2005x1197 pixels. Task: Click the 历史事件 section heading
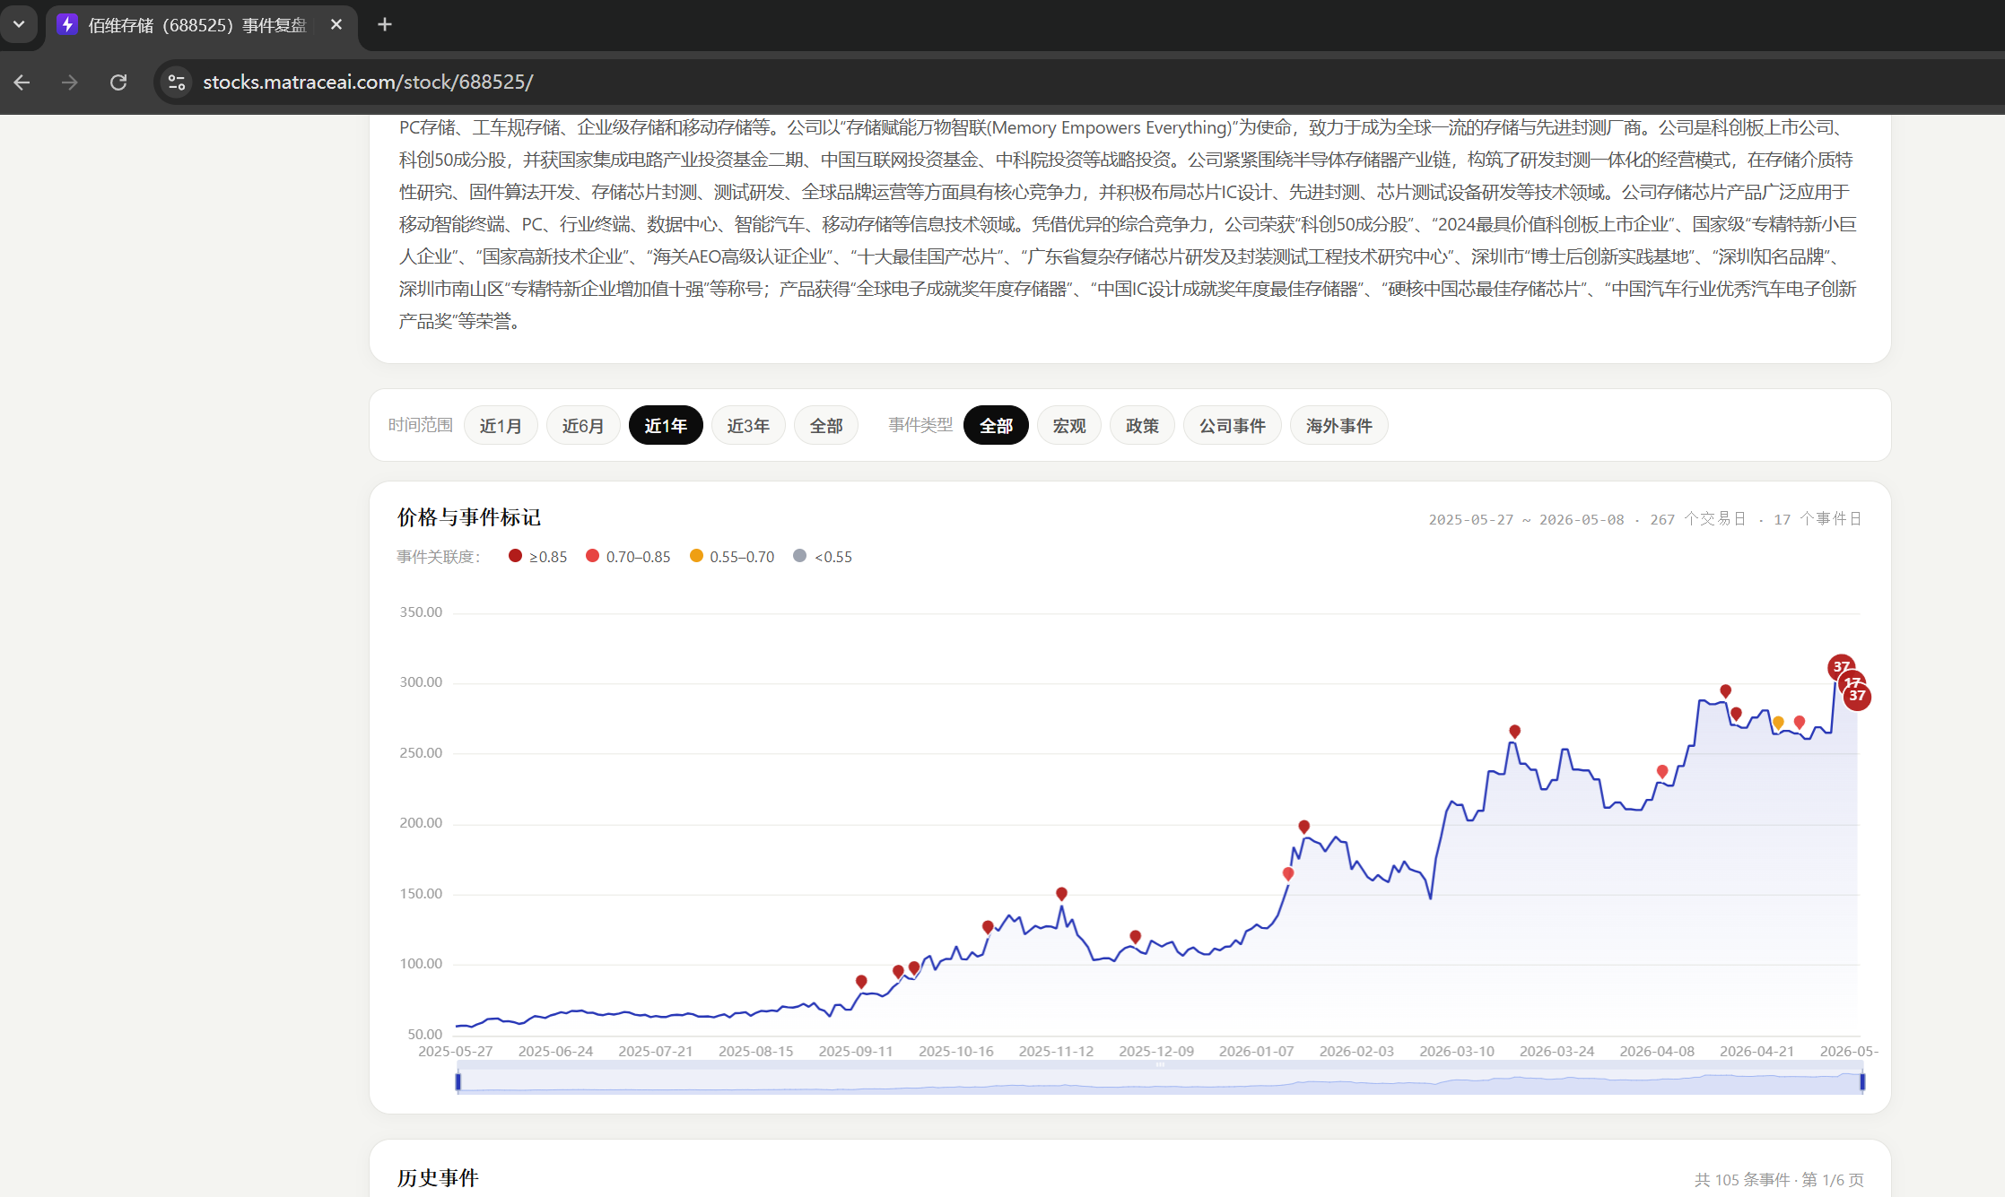click(438, 1178)
